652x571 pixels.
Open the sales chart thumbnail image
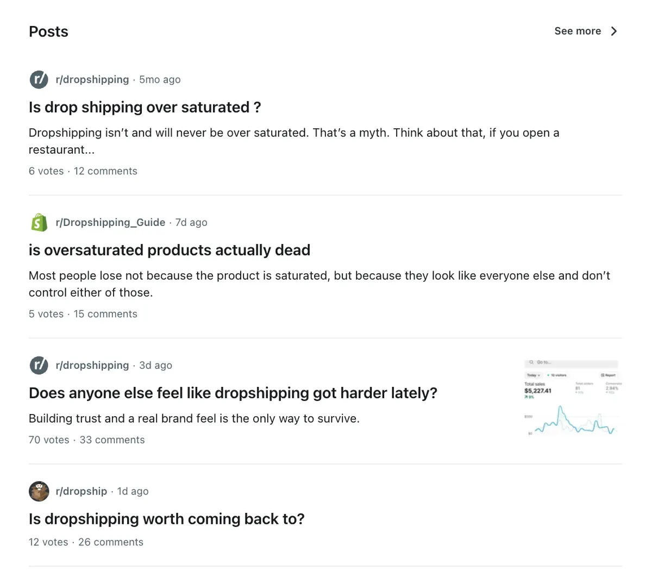pos(571,397)
